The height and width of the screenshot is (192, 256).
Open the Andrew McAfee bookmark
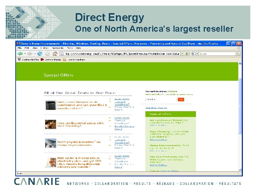(x=28, y=60)
